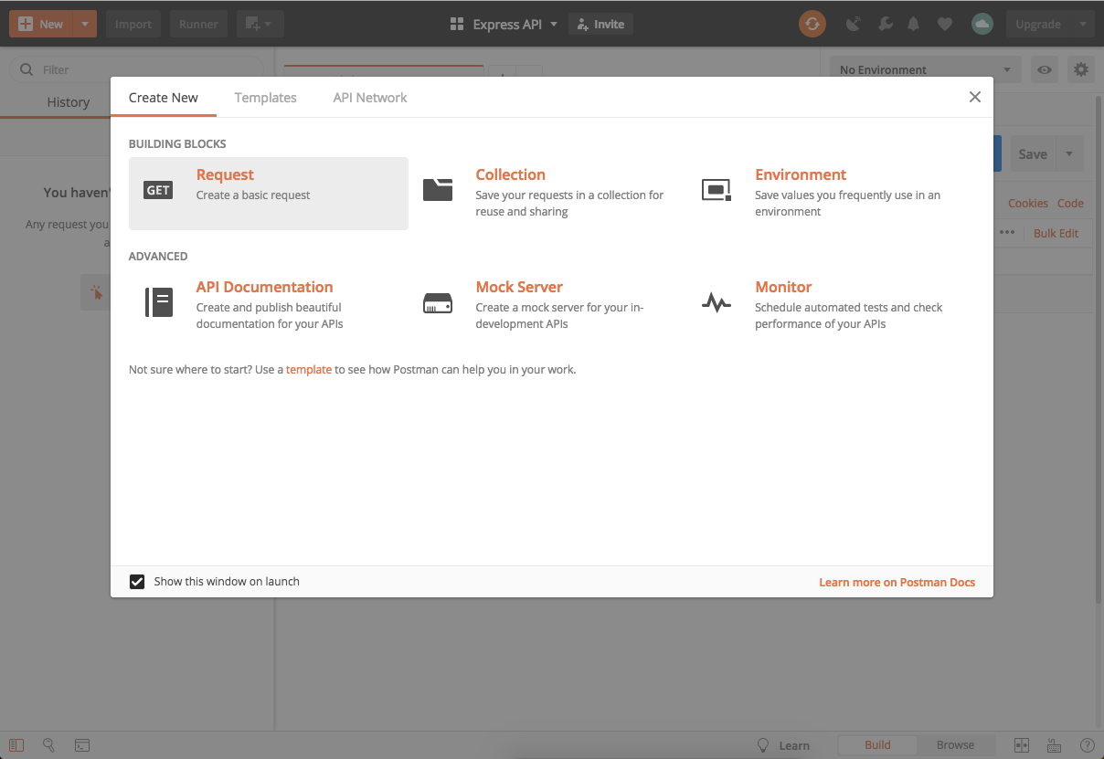Open the No Environment dropdown
The width and height of the screenshot is (1104, 759).
coord(924,69)
